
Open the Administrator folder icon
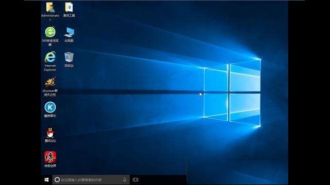(50, 8)
